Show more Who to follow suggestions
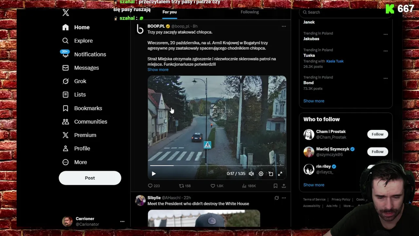Image resolution: width=419 pixels, height=236 pixels. coord(314,185)
